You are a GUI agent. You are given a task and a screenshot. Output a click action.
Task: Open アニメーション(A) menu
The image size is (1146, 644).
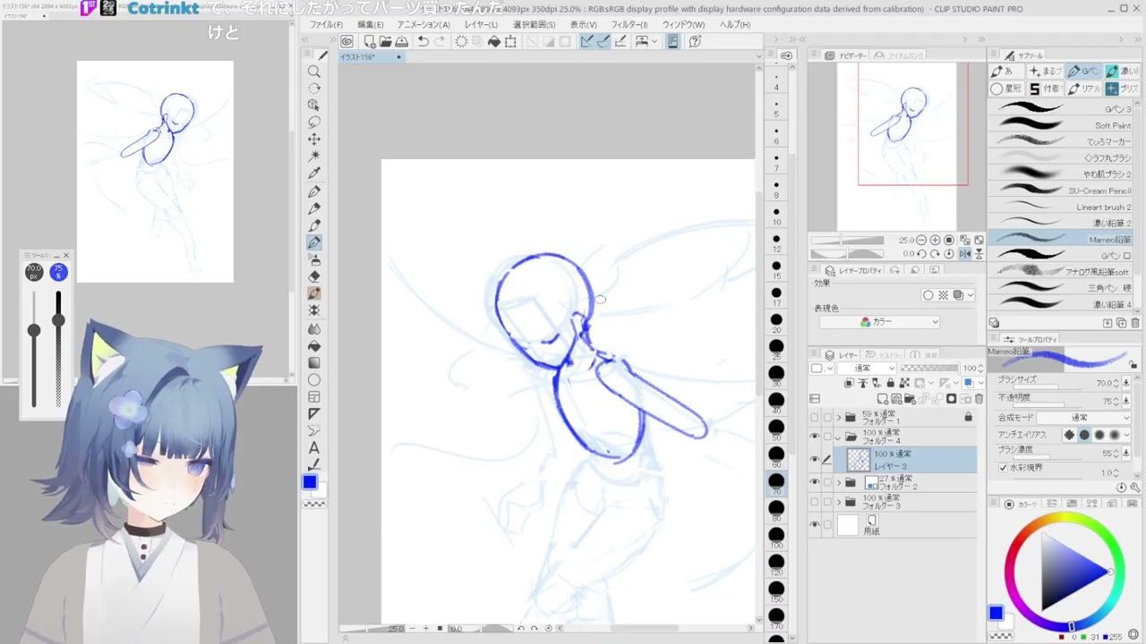424,25
